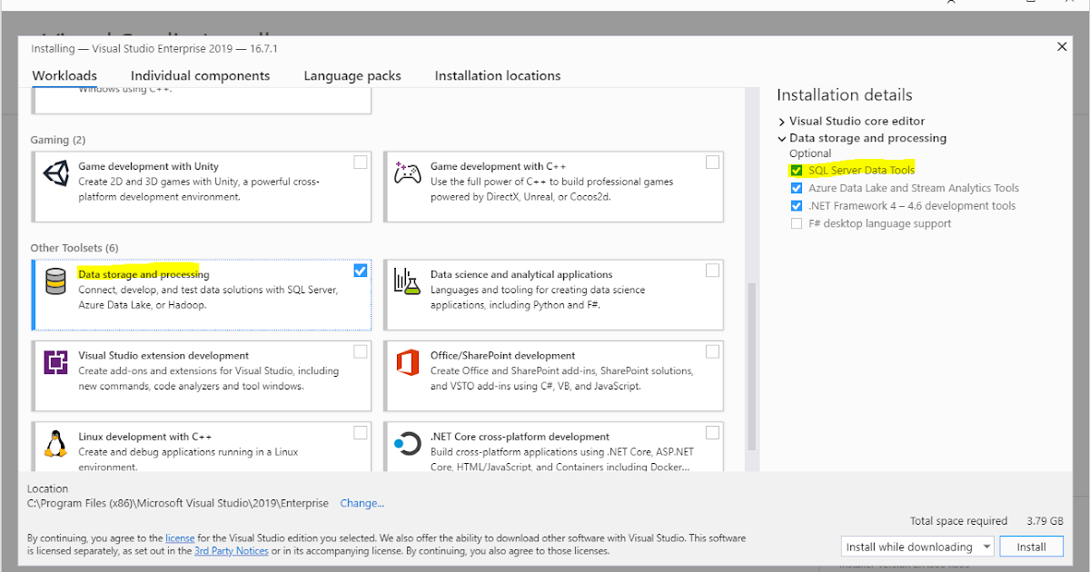Select the Visual Studio extension development puzzle icon
Image resolution: width=1090 pixels, height=572 pixels.
tap(56, 363)
